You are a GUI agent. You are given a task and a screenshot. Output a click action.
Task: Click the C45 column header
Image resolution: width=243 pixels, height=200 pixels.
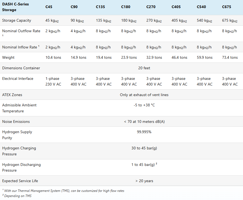[x=49, y=7]
